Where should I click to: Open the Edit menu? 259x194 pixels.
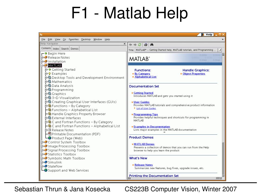50,39
